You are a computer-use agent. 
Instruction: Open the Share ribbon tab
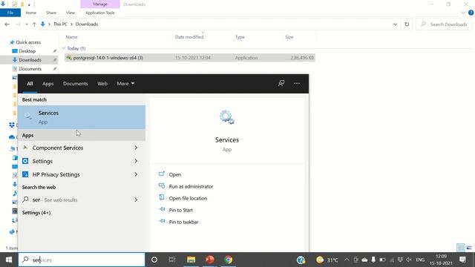point(51,13)
